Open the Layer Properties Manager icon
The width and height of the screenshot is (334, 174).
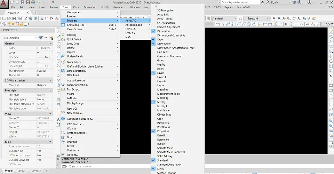4,24
